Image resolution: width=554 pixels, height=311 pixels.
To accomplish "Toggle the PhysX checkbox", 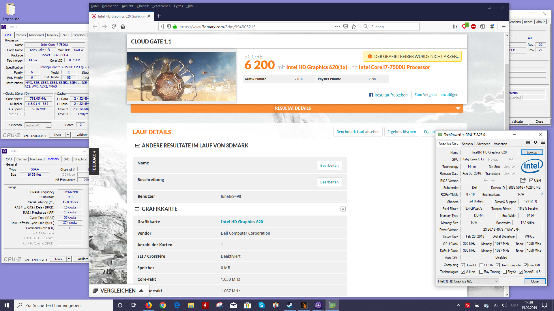I will point(505,272).
